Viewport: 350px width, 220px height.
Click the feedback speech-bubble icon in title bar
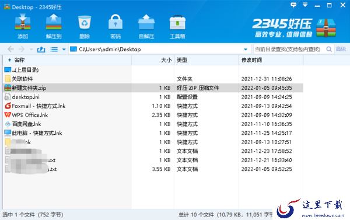click(293, 5)
